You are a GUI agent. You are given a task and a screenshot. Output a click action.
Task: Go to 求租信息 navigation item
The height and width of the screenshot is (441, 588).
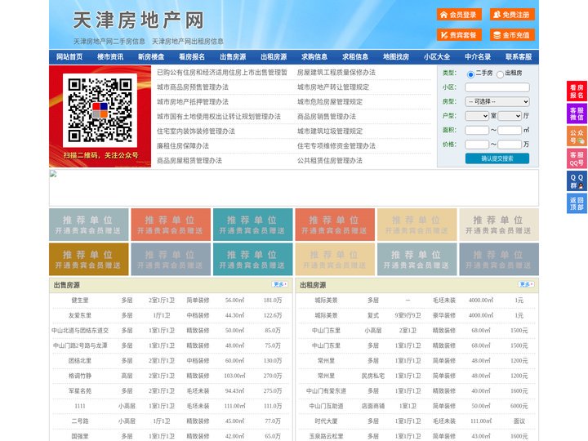click(x=355, y=57)
